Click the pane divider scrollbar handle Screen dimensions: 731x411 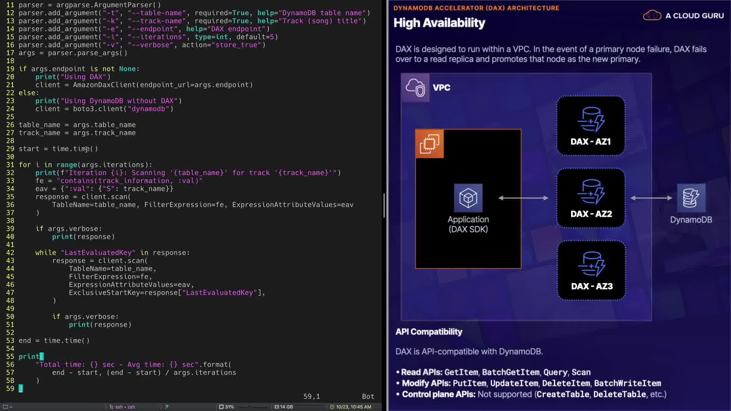pos(384,205)
